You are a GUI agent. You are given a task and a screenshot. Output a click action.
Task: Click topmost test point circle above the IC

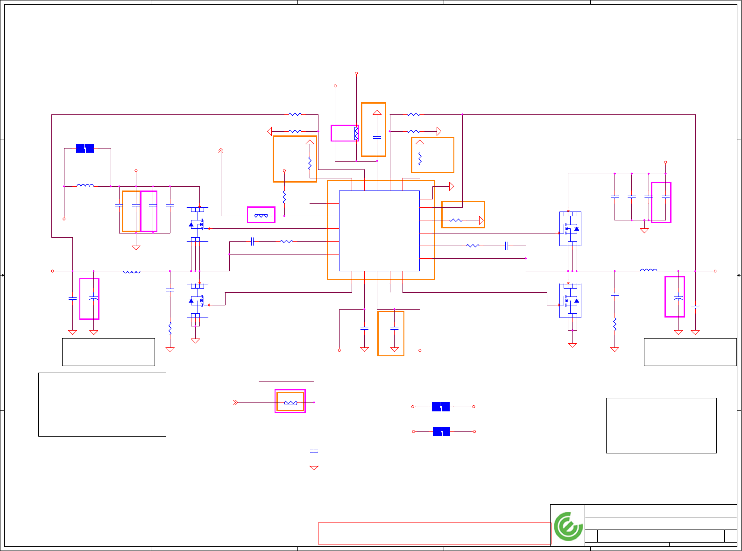(356, 73)
